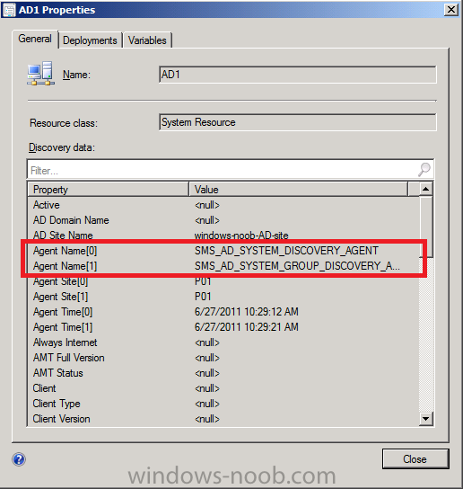Open the Variables tab
The height and width of the screenshot is (489, 463).
(147, 40)
